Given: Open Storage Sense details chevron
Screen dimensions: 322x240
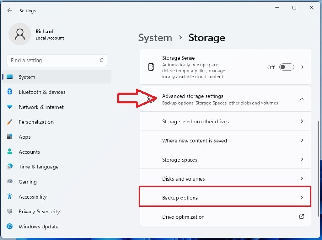Looking at the screenshot, I should pyautogui.click(x=302, y=67).
